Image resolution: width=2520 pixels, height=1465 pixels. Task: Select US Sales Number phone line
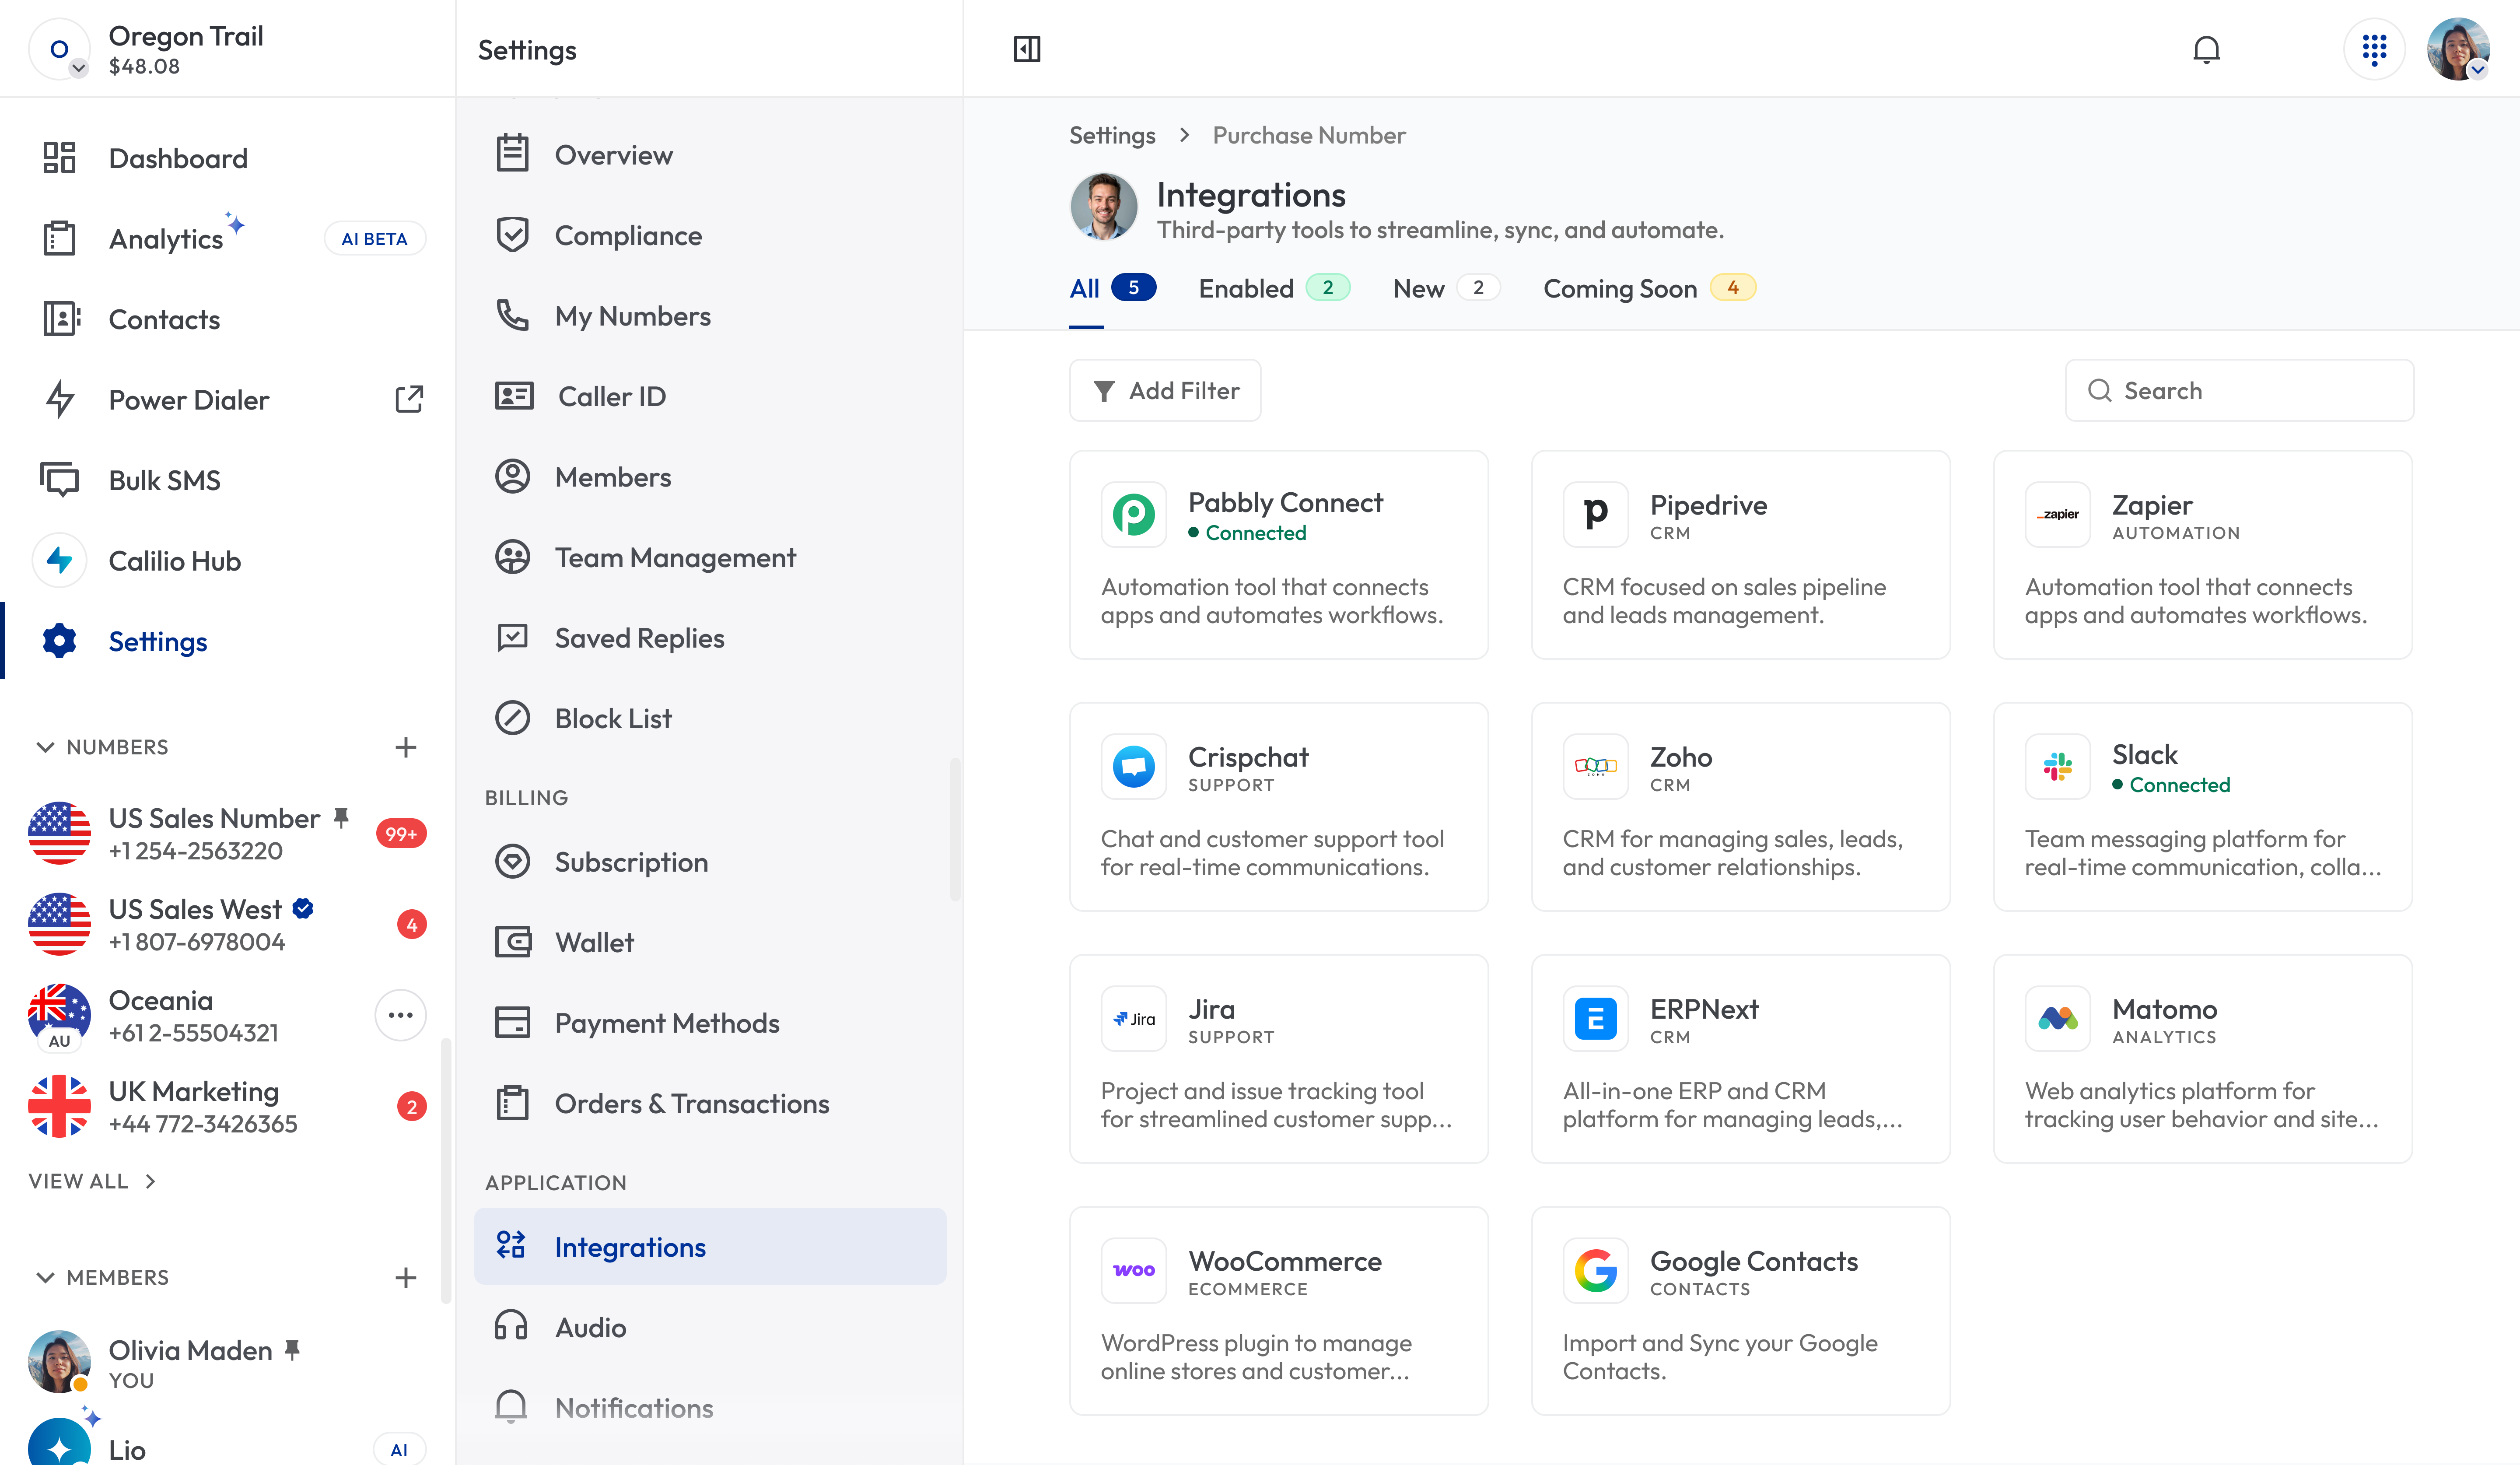coord(228,833)
